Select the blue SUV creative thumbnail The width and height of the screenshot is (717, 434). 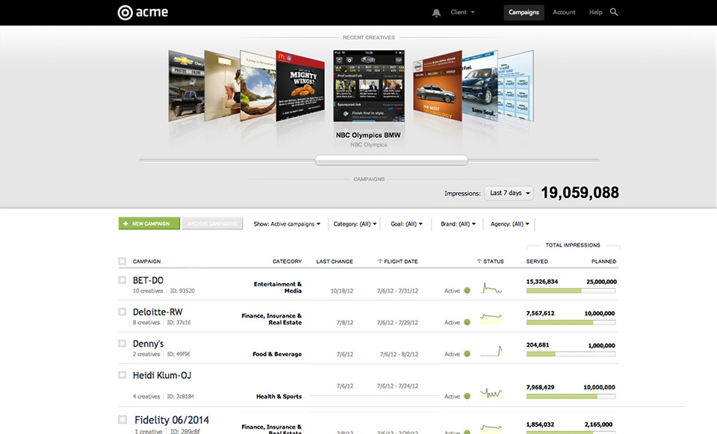point(479,86)
